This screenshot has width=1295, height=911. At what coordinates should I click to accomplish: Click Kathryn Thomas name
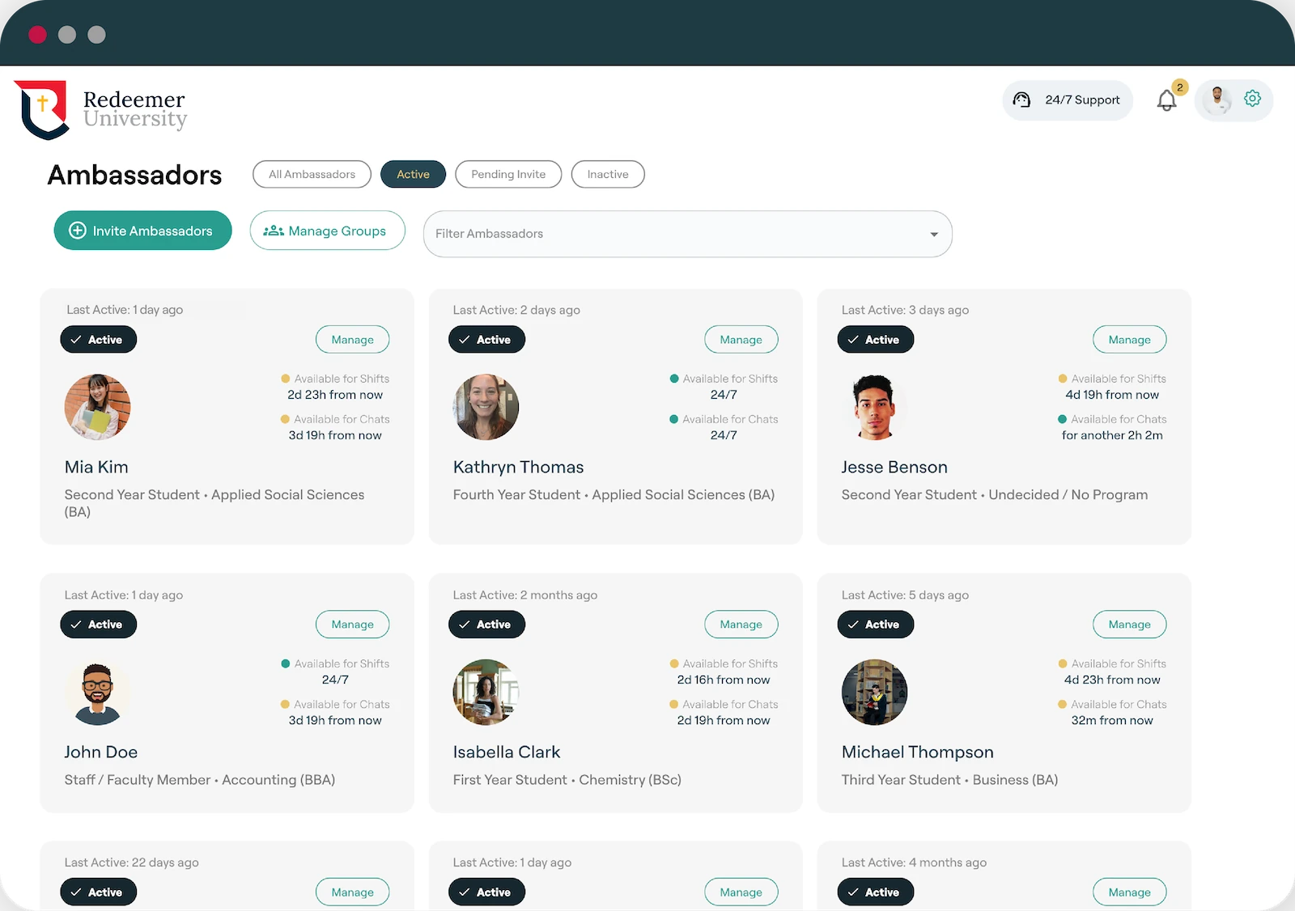518,468
